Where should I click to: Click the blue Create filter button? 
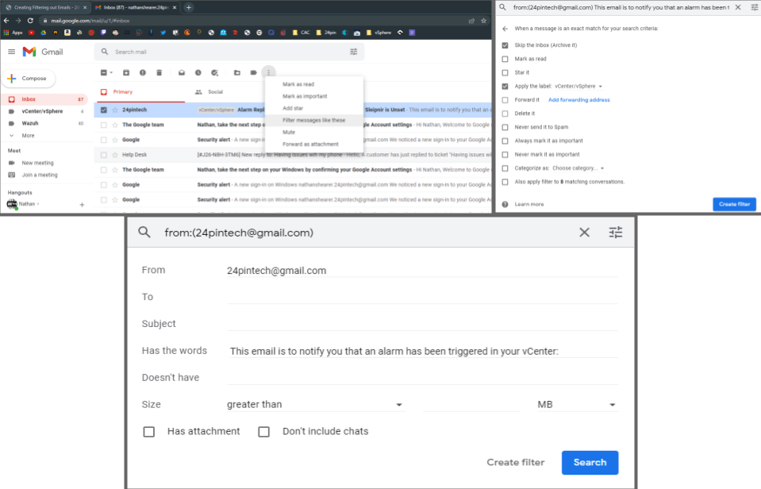(733, 203)
